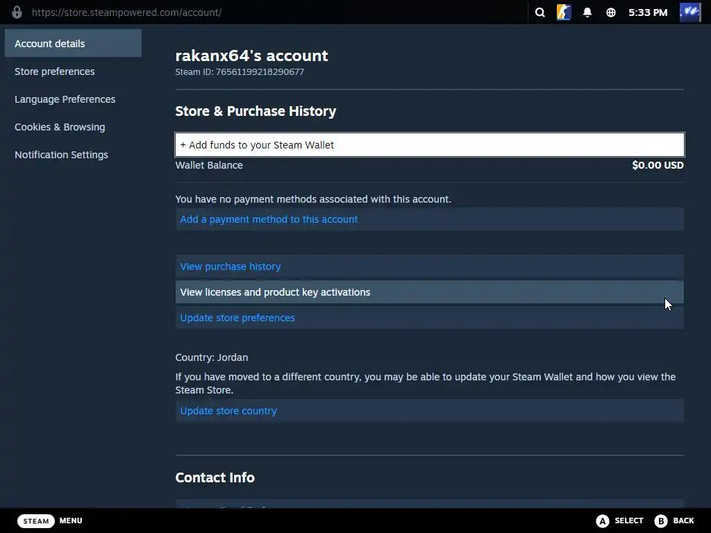
Task: Open Cookies & Browsing in the sidebar
Action: click(x=60, y=127)
